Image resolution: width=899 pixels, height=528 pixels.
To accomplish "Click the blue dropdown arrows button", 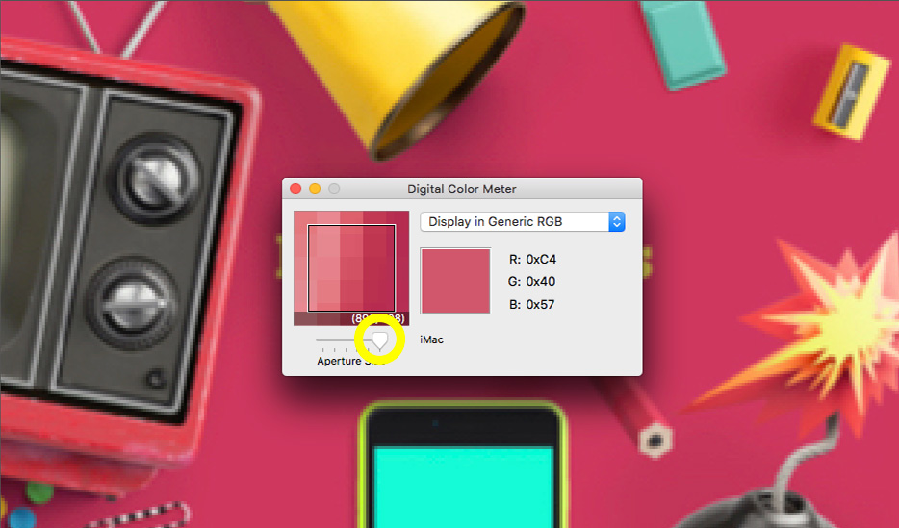I will tap(617, 221).
